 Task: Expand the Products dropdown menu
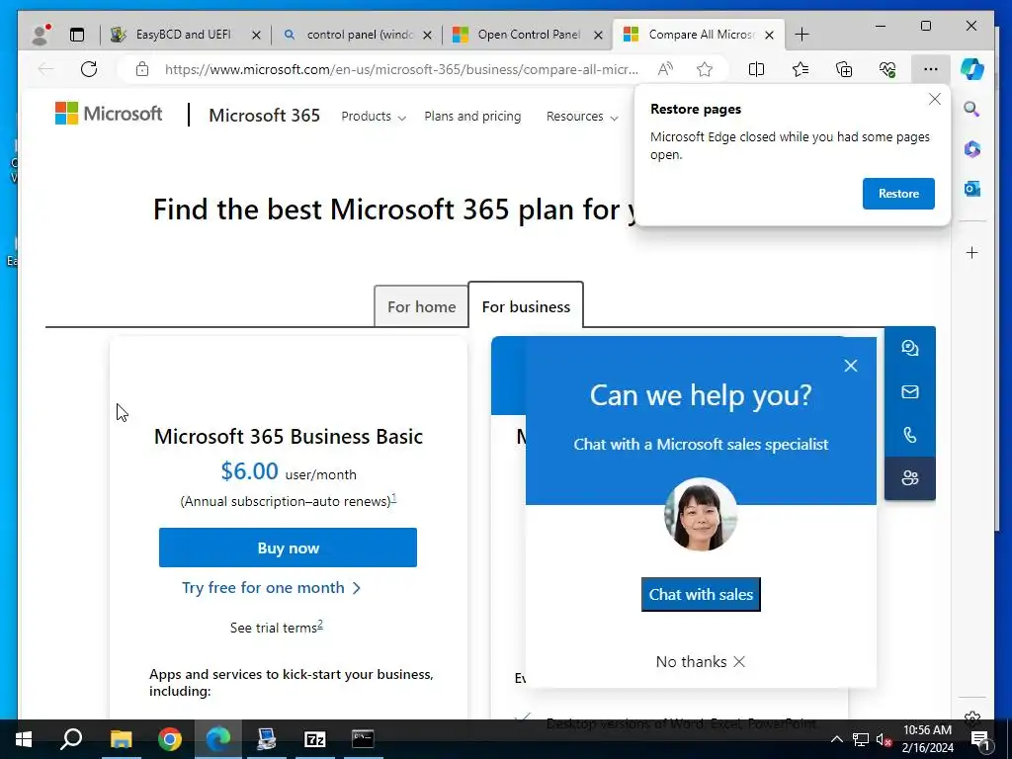(373, 117)
